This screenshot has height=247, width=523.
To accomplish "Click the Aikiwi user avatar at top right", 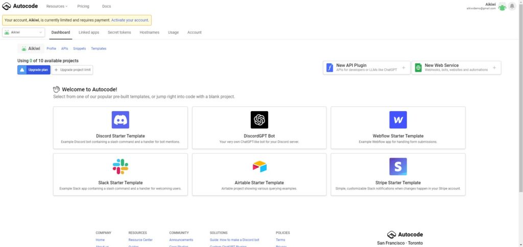I will tap(502, 6).
